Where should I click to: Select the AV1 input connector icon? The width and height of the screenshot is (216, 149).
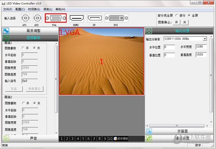[26, 18]
